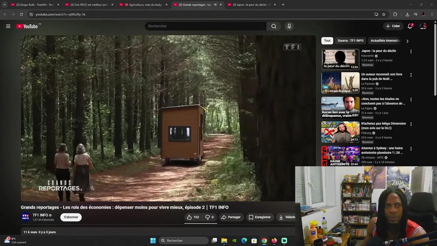Click the install app icon in address bar
Image resolution: width=437 pixels, height=246 pixels.
tap(376, 14)
